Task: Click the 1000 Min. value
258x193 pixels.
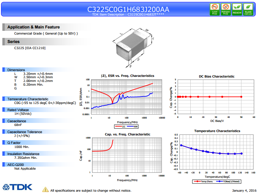Action: pos(22,147)
